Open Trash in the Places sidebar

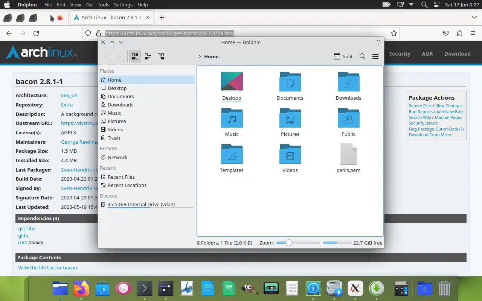pos(147,138)
